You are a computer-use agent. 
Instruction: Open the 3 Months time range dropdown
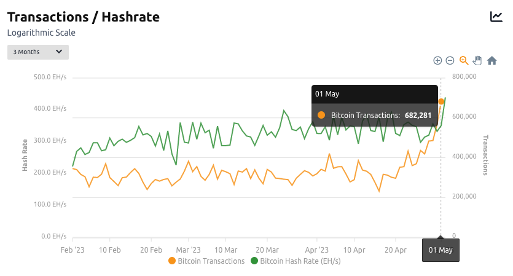click(x=37, y=52)
